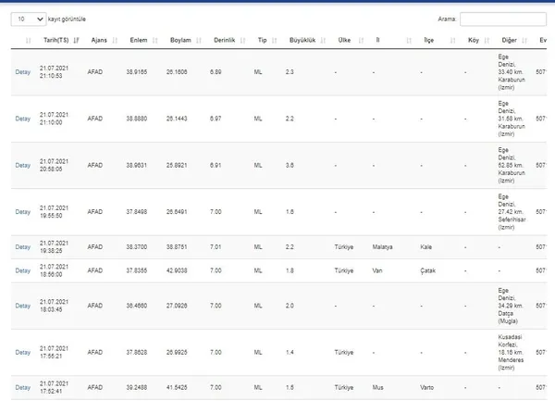Open Detay link for 18:03:45 earthquake

pos(22,306)
